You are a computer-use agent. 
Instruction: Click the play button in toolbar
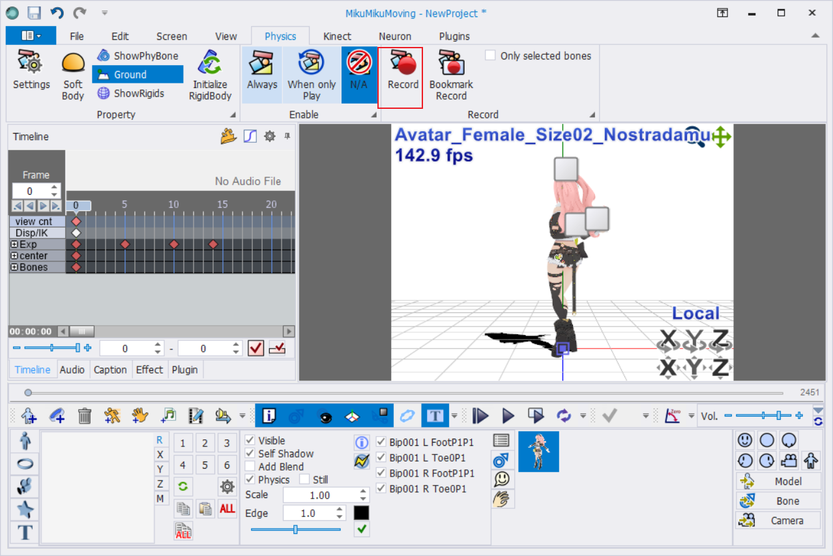click(508, 415)
